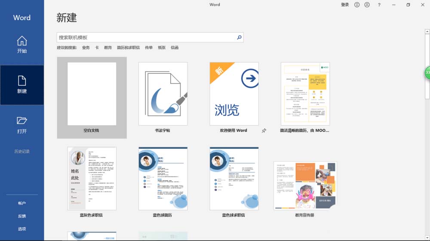Pick the 蓝色球简历 template
Image resolution: width=430 pixels, height=241 pixels.
coord(163,182)
